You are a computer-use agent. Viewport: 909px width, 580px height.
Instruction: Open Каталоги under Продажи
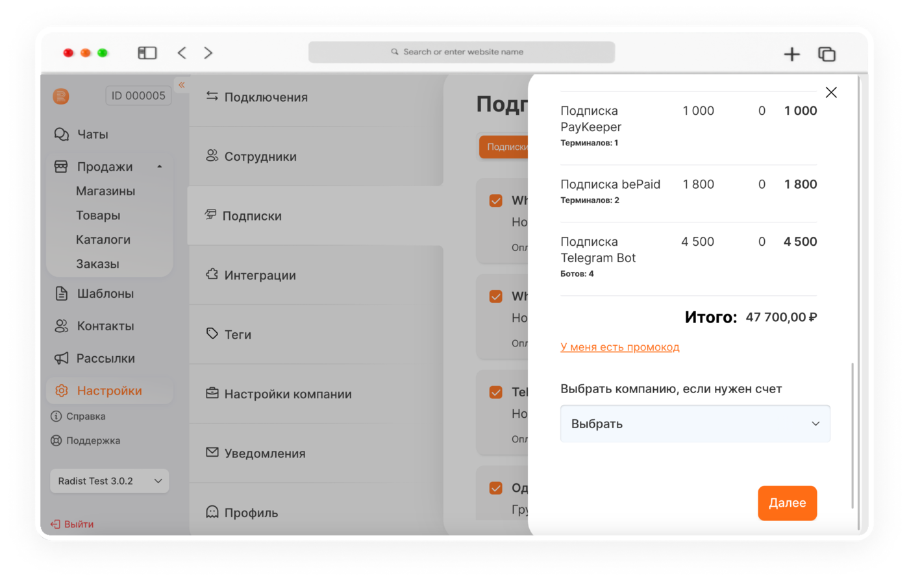tap(103, 239)
